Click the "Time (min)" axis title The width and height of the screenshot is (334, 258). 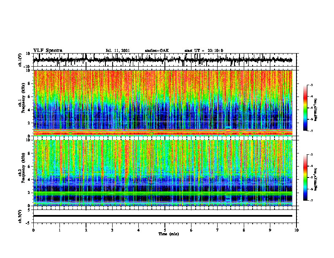point(169,234)
